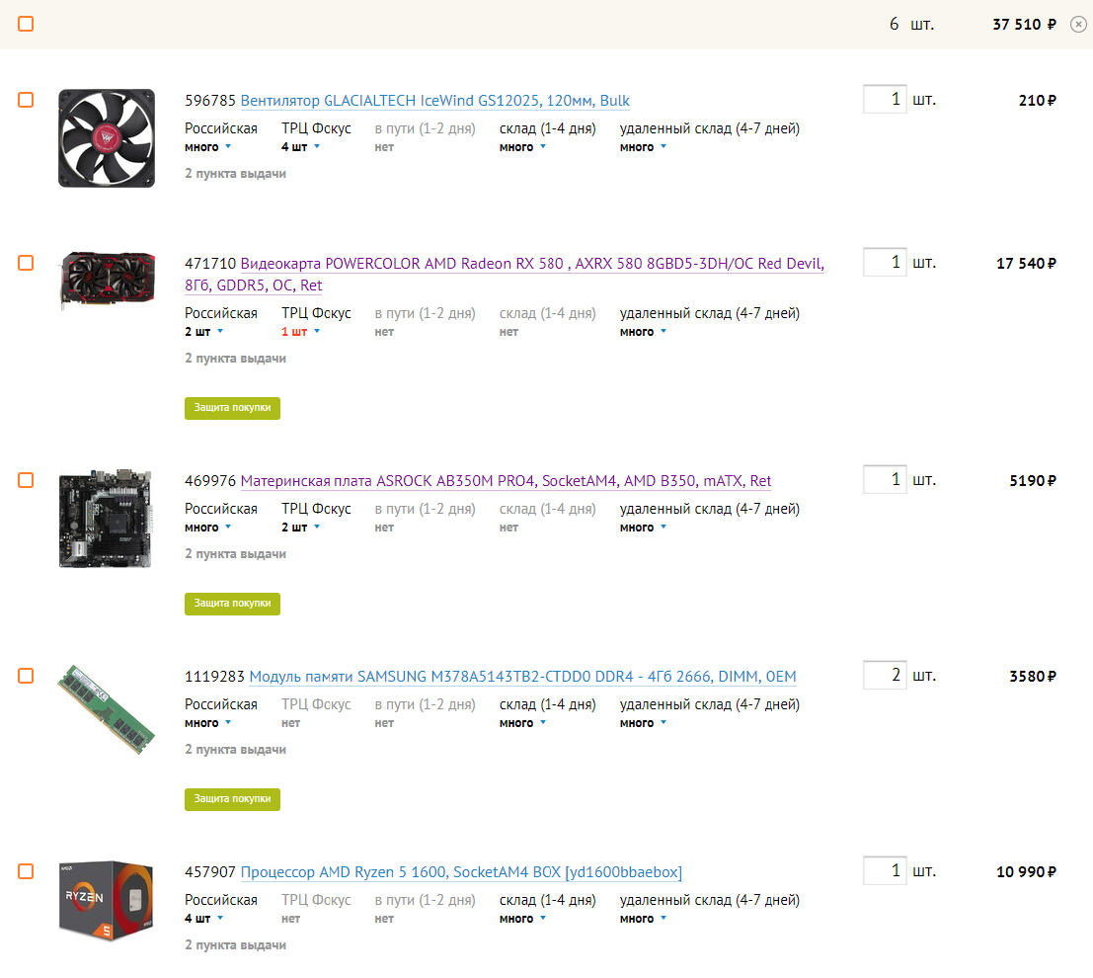Focus quantity field for Radeon RX 580
1093x978 pixels.
[x=885, y=263]
